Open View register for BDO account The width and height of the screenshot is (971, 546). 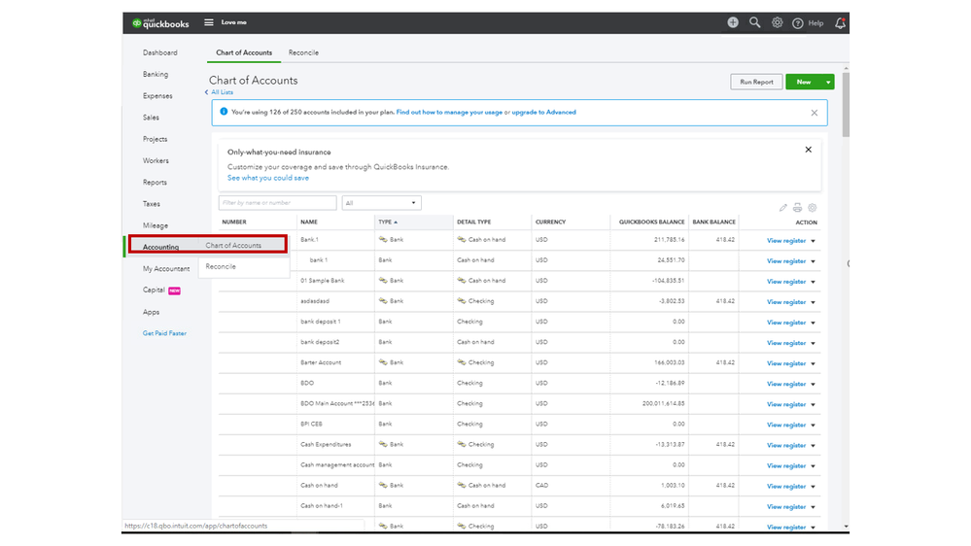(x=785, y=384)
